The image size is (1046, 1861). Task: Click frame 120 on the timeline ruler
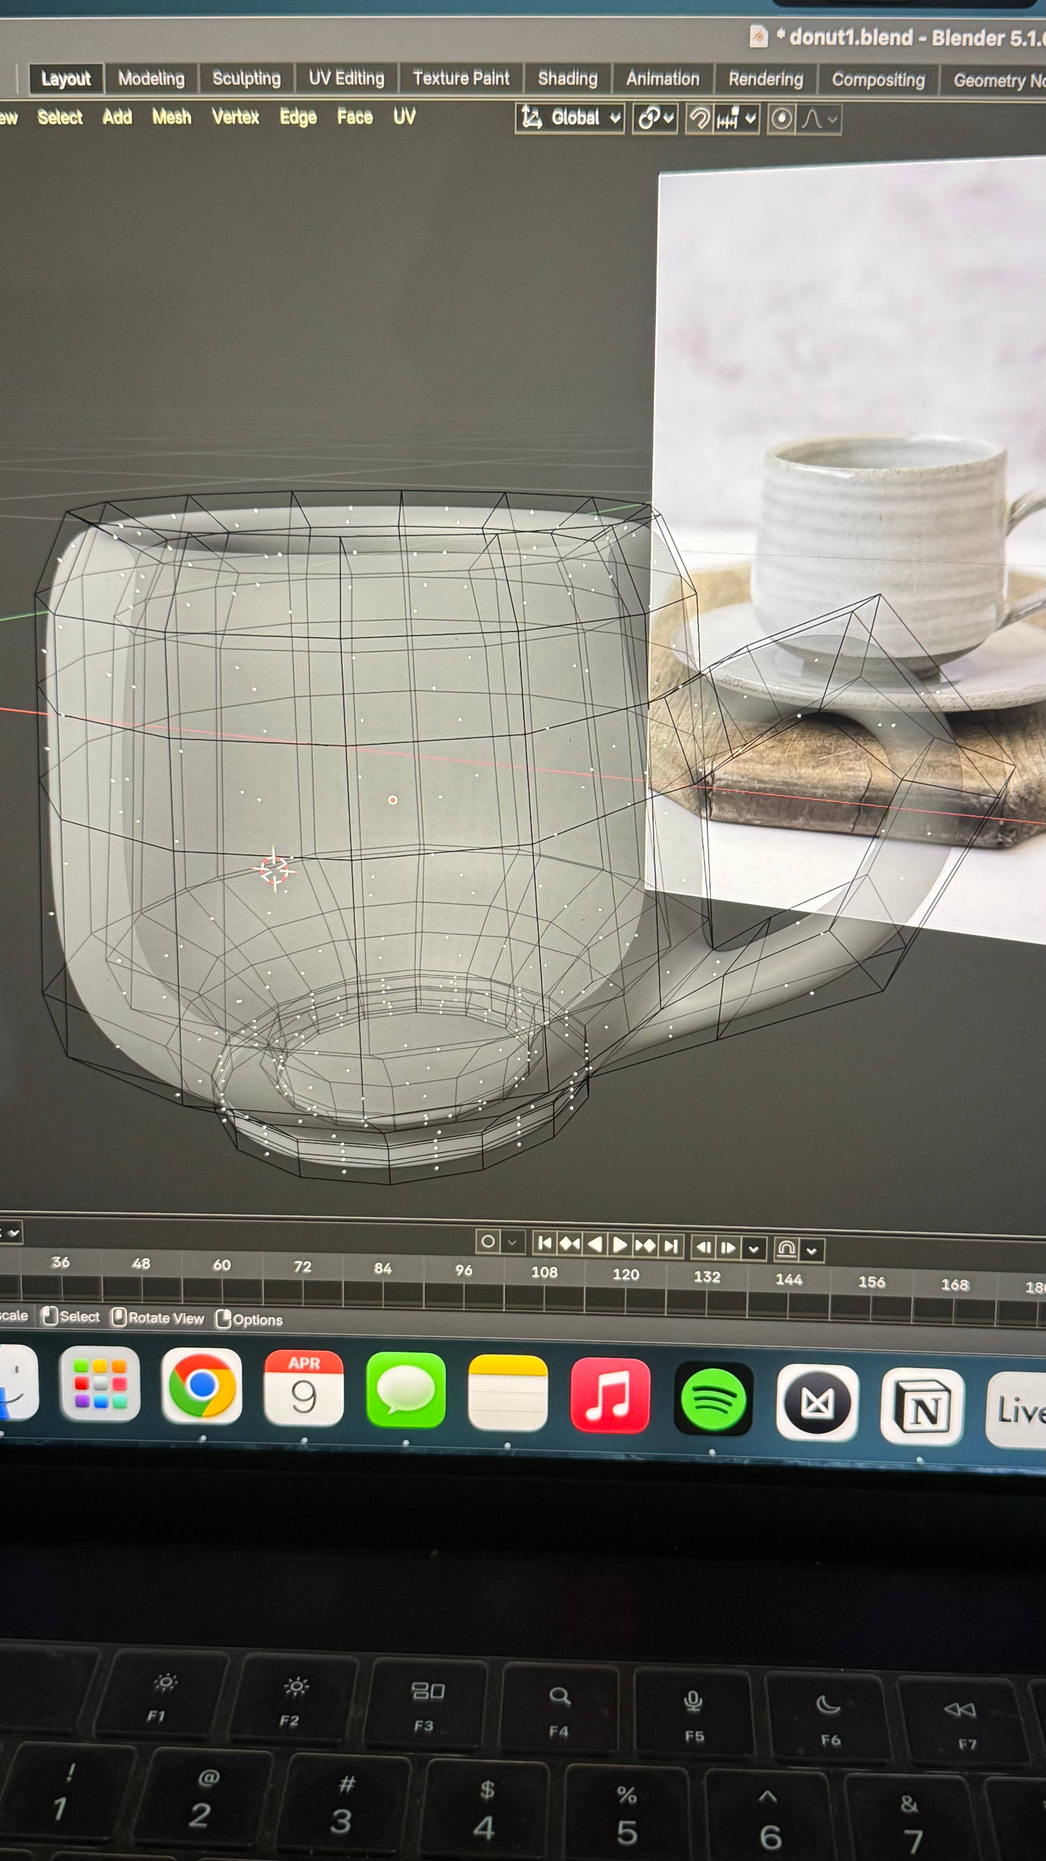[x=626, y=1274]
